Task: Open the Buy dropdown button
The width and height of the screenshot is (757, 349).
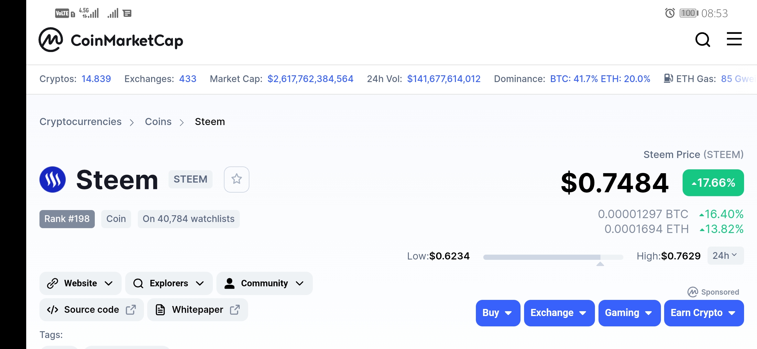Action: (x=498, y=313)
